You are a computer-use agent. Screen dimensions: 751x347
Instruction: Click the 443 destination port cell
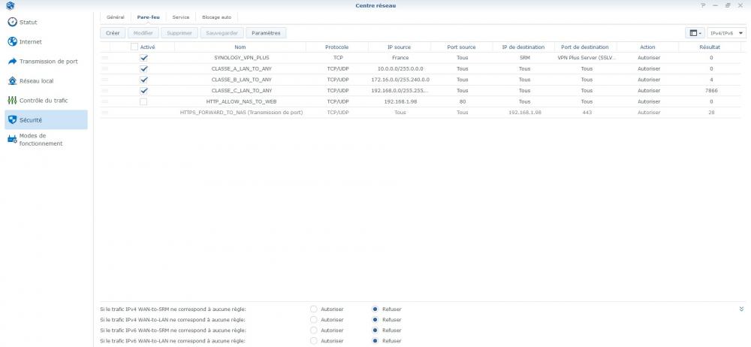click(x=587, y=113)
